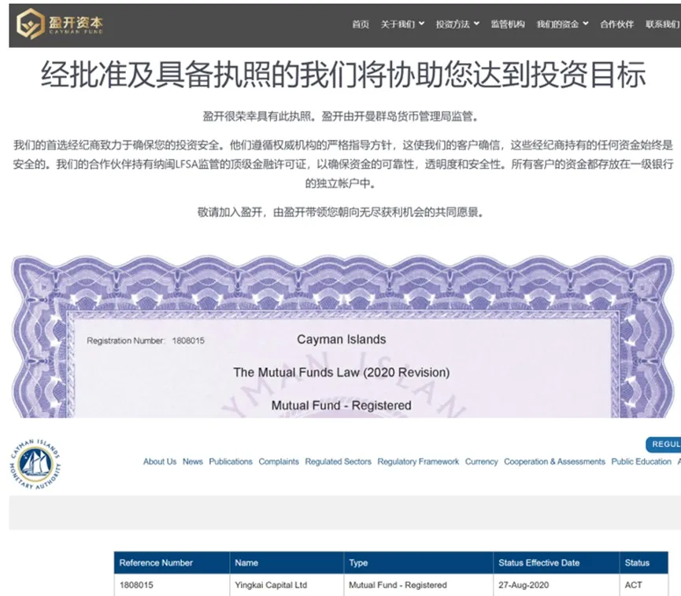Click the Currency link

click(x=482, y=462)
